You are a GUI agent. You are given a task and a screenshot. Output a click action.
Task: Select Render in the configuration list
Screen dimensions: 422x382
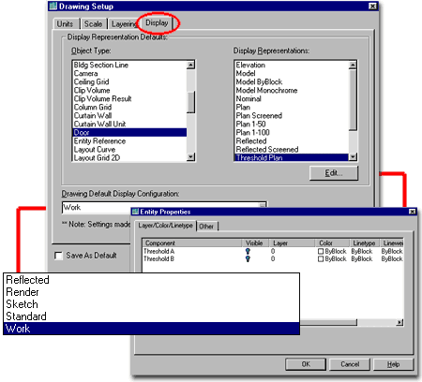[x=151, y=292]
